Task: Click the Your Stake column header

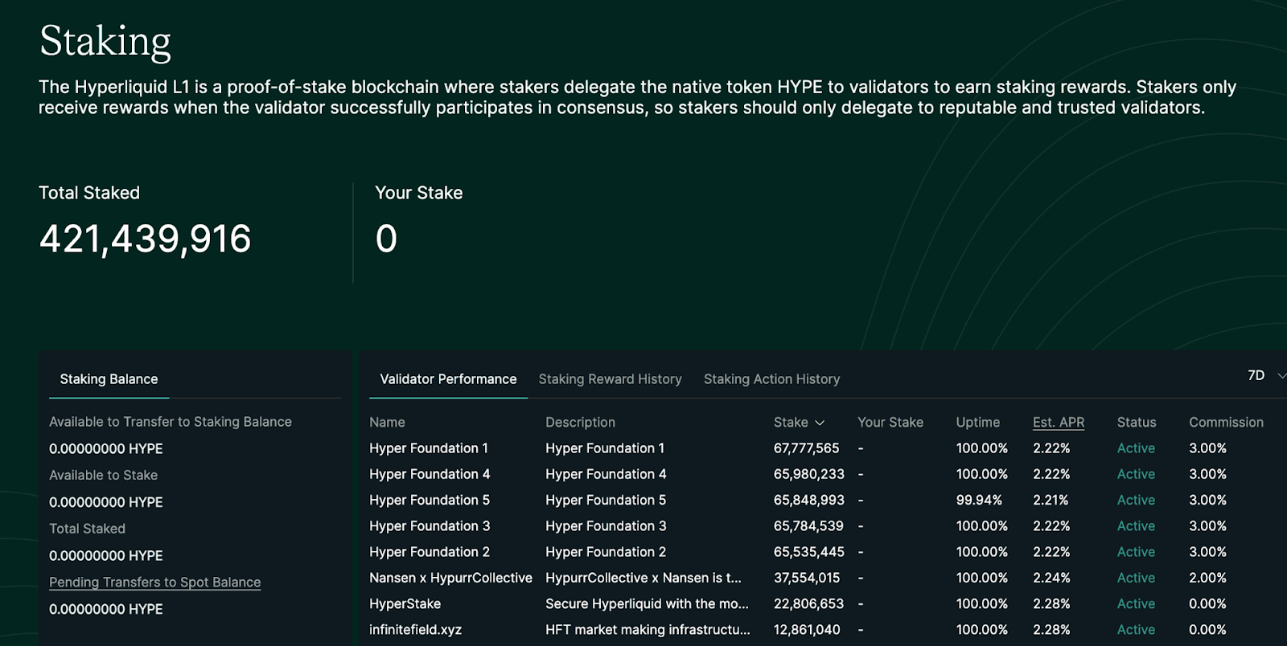Action: click(890, 423)
